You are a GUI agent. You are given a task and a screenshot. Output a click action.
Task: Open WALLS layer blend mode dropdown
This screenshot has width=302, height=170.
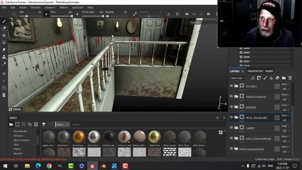coord(285,136)
